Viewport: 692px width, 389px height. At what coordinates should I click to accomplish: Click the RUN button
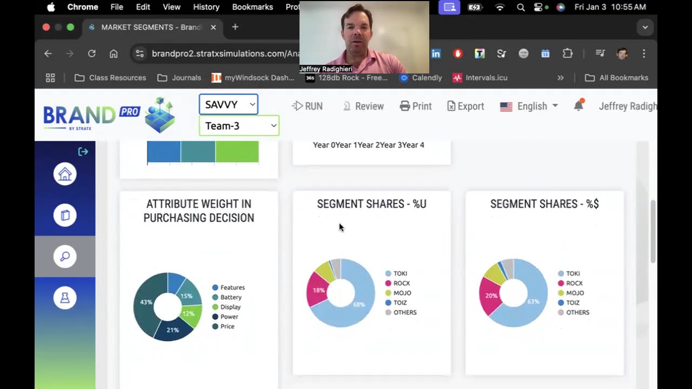tap(307, 106)
